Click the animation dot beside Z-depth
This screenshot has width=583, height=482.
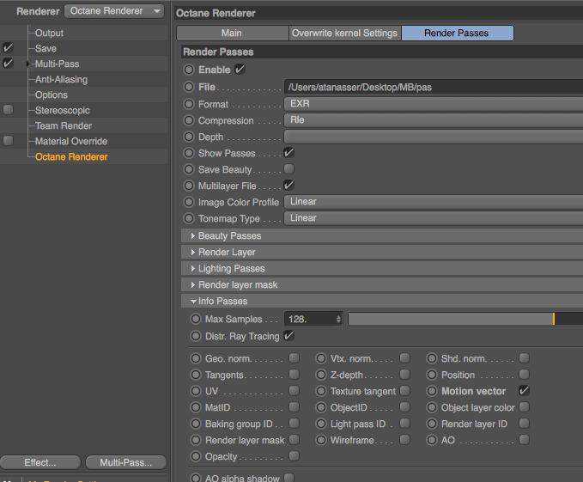322,375
